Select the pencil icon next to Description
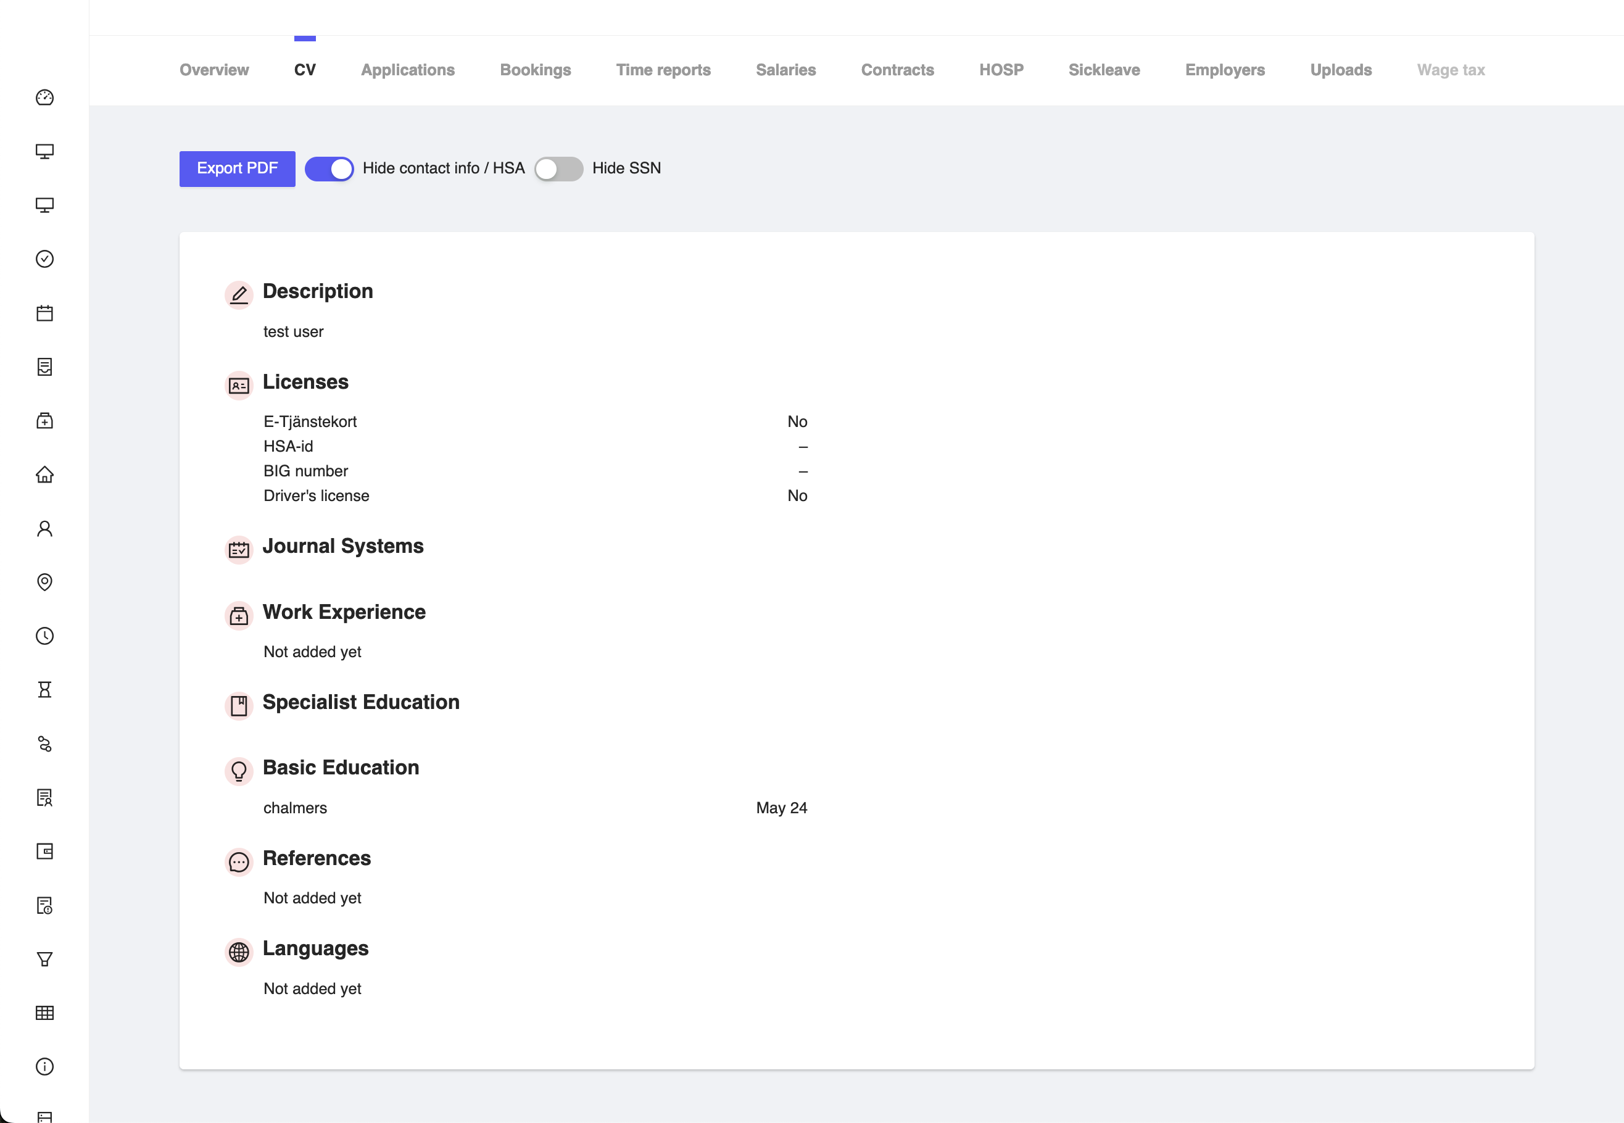The width and height of the screenshot is (1624, 1123). [x=239, y=295]
